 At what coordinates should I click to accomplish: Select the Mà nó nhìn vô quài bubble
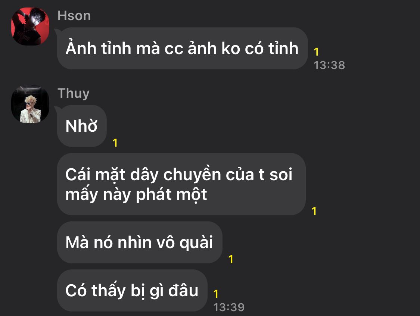[x=140, y=243]
